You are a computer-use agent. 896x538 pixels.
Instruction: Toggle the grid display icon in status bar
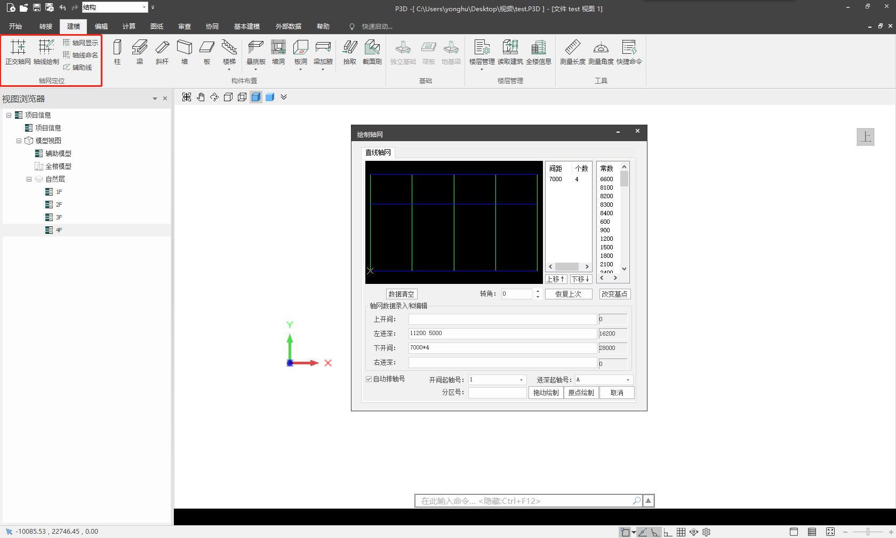(681, 532)
